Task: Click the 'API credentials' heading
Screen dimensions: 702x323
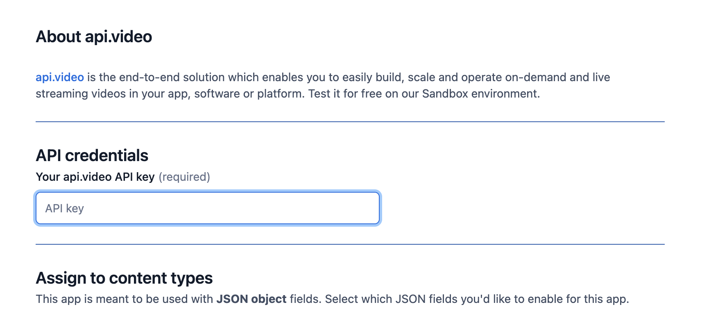Action: 92,156
